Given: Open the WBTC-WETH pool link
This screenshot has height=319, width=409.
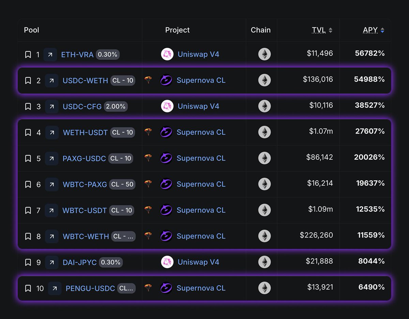Looking at the screenshot, I should pyautogui.click(x=86, y=236).
